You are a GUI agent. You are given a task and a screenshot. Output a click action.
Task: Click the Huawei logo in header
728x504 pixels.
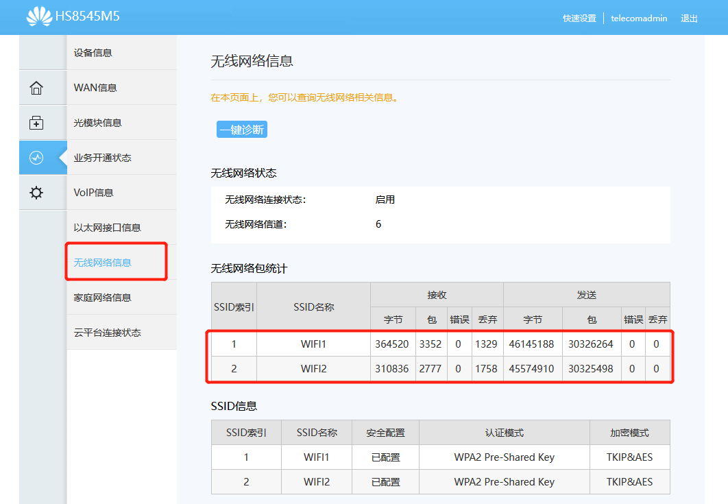tap(39, 16)
